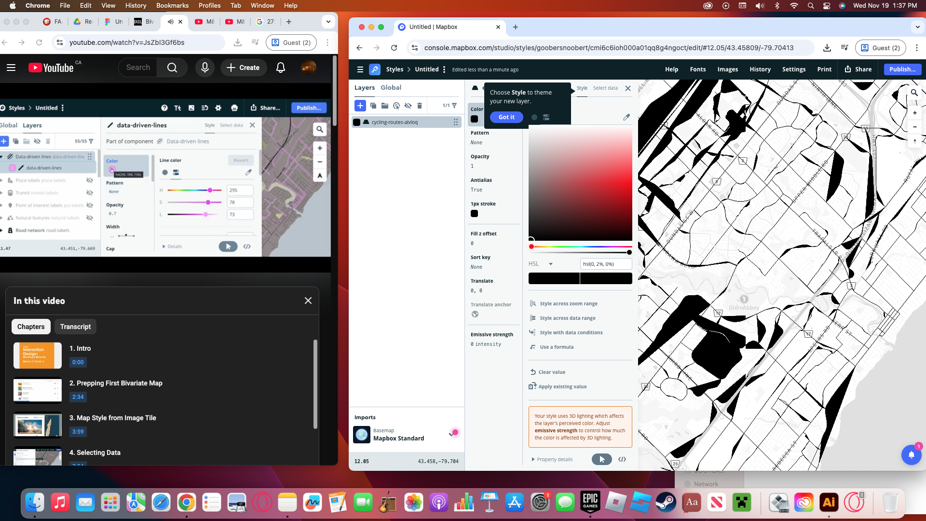Click the duplicate layer icon
Image resolution: width=926 pixels, height=521 pixels.
(x=373, y=106)
